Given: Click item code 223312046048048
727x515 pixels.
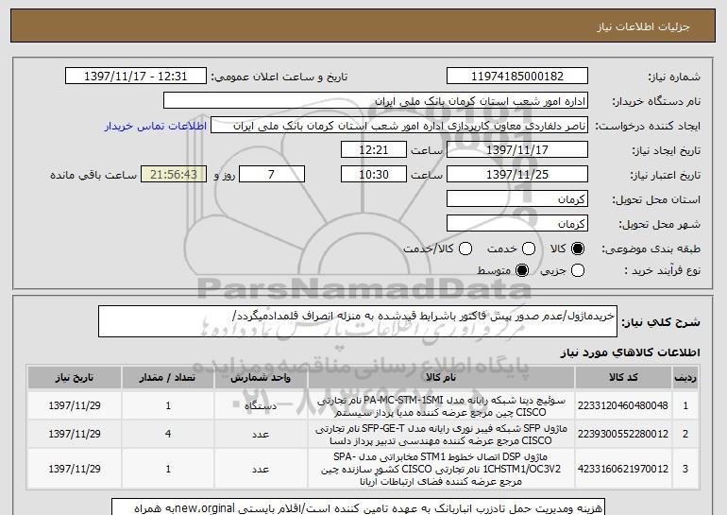Looking at the screenshot, I should point(623,405).
